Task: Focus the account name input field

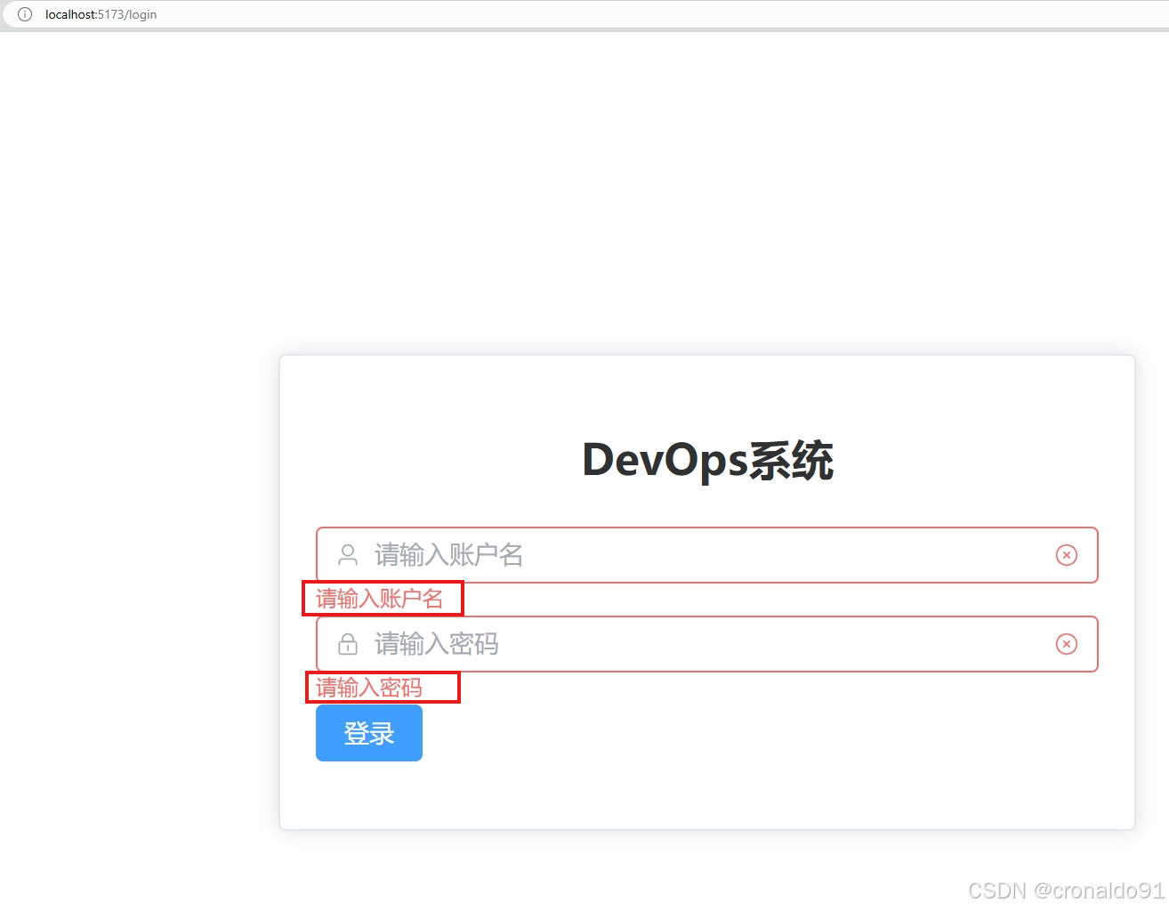Action: pyautogui.click(x=707, y=555)
